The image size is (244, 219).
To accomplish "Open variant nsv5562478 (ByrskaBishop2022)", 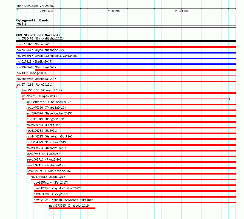I will coord(40,38).
